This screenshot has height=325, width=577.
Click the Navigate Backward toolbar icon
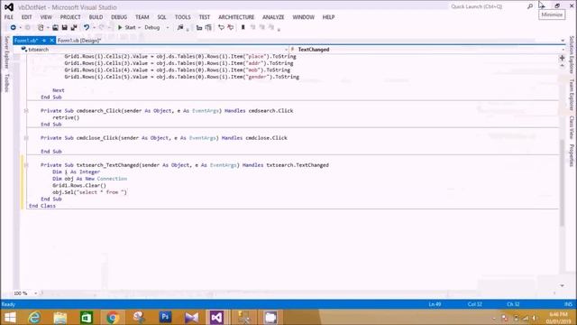click(13, 28)
